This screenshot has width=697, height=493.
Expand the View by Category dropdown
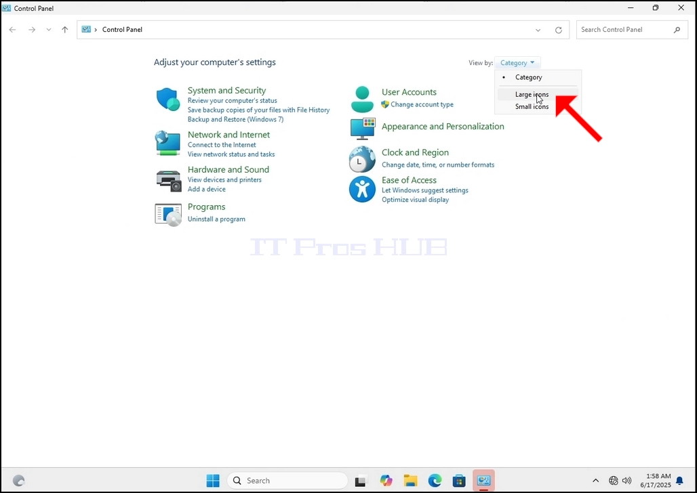[x=517, y=62]
